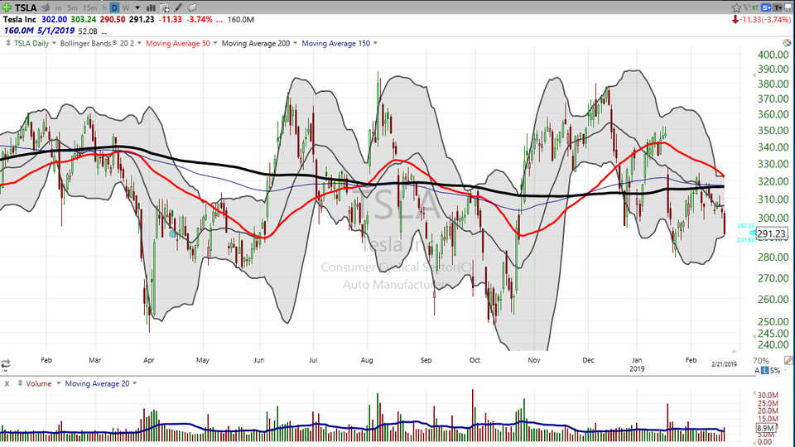Click the triangle marker above the date axis

(734, 350)
